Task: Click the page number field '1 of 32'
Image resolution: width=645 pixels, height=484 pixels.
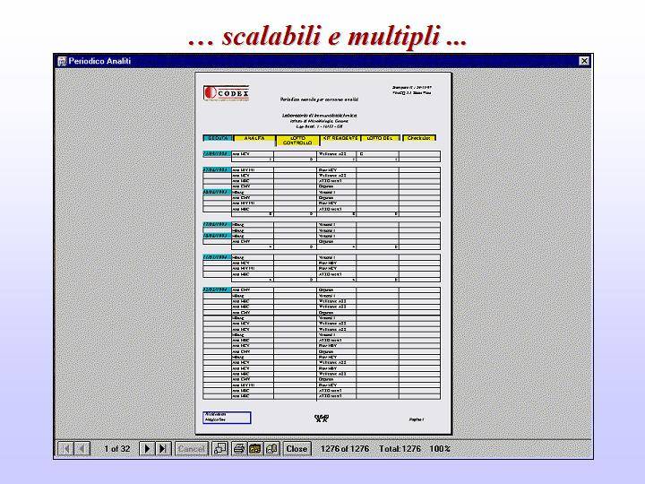Action: pos(116,448)
